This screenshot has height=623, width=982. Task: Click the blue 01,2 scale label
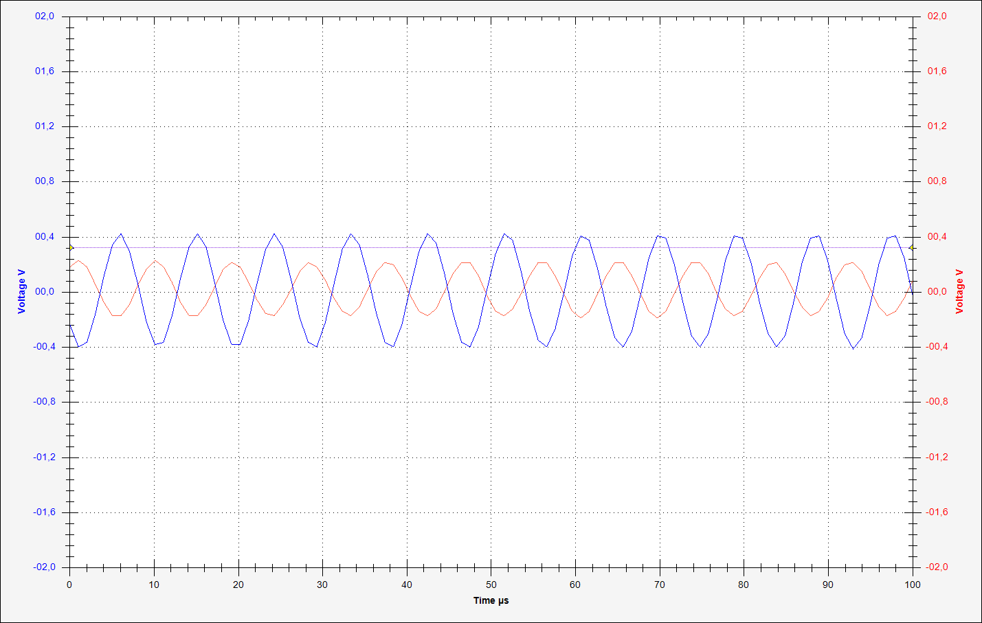pos(45,126)
